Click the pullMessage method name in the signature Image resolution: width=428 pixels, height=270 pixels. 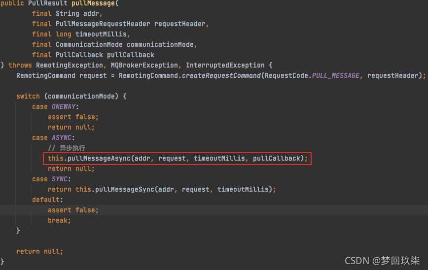click(95, 3)
